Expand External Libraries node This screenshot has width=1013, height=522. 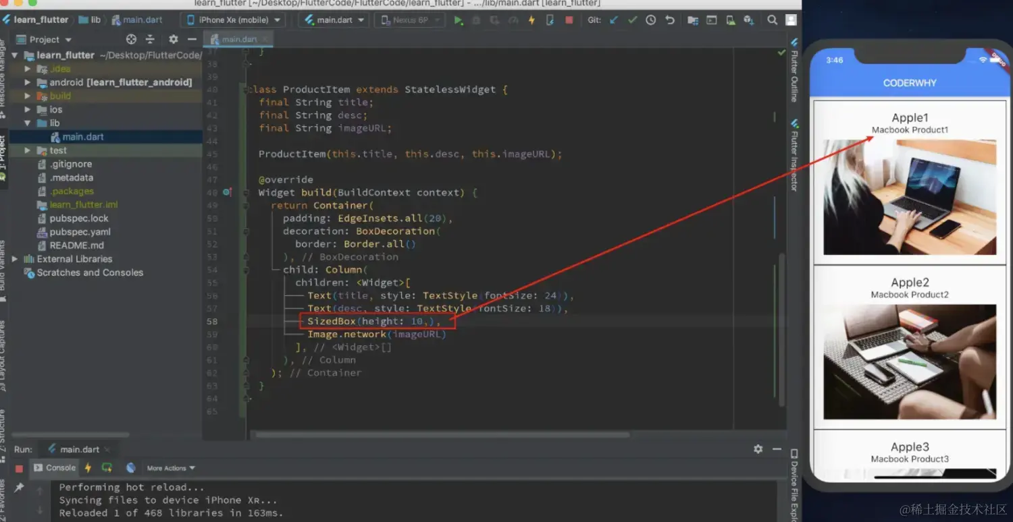coord(15,259)
